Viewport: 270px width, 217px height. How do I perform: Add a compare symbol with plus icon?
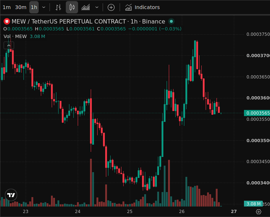click(111, 7)
